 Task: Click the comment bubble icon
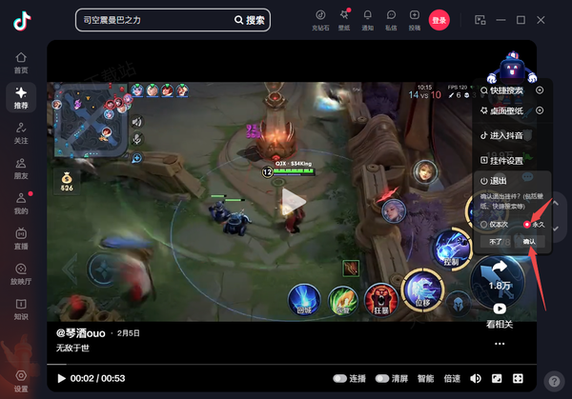point(527,177)
